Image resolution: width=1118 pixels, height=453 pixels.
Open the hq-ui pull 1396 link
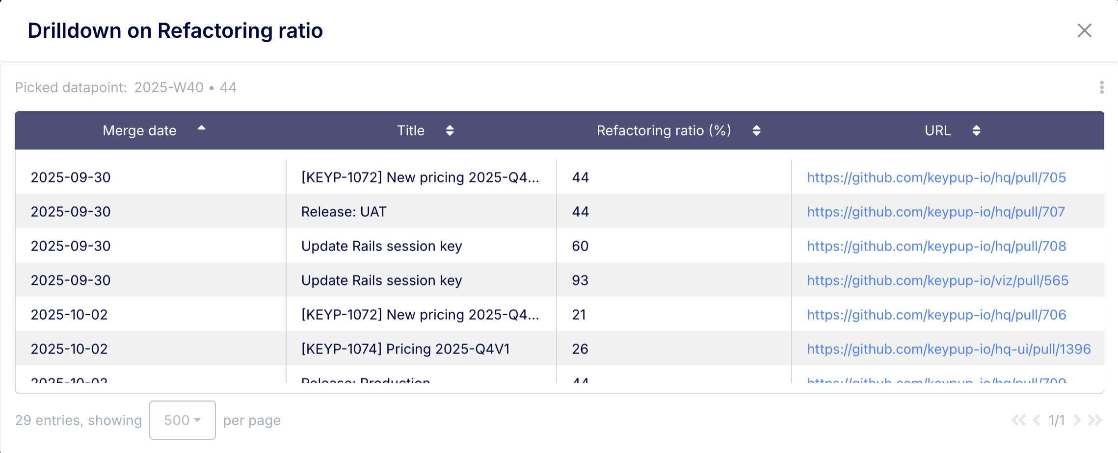coord(949,349)
